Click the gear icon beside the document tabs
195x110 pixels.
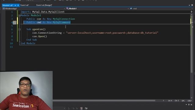192,5
